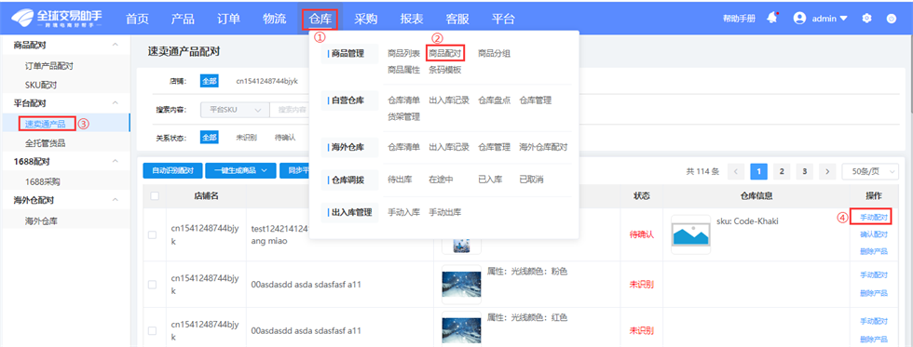Go to previous page with left arrow
The height and width of the screenshot is (347, 913).
point(737,171)
